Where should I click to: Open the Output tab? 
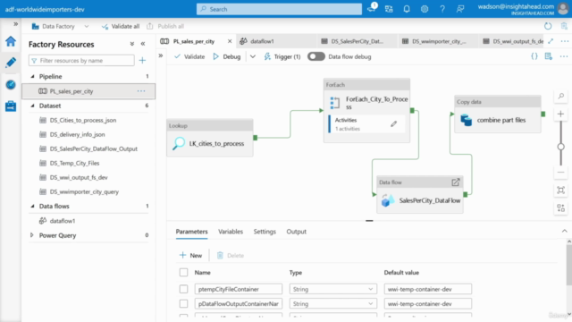[296, 232]
